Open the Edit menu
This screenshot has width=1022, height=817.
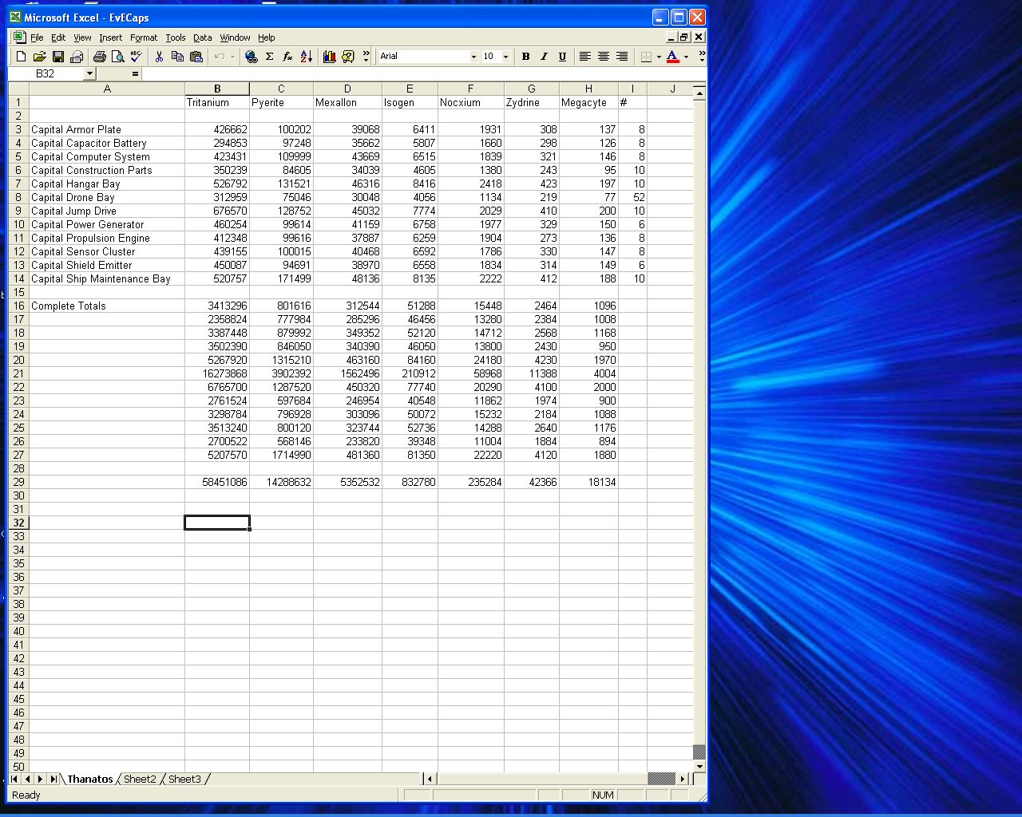tap(58, 37)
